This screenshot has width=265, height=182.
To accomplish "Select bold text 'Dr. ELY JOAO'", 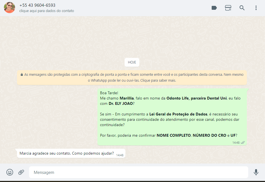I will pyautogui.click(x=121, y=103).
